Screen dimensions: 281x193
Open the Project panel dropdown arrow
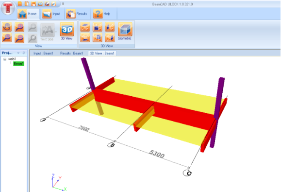point(18,53)
